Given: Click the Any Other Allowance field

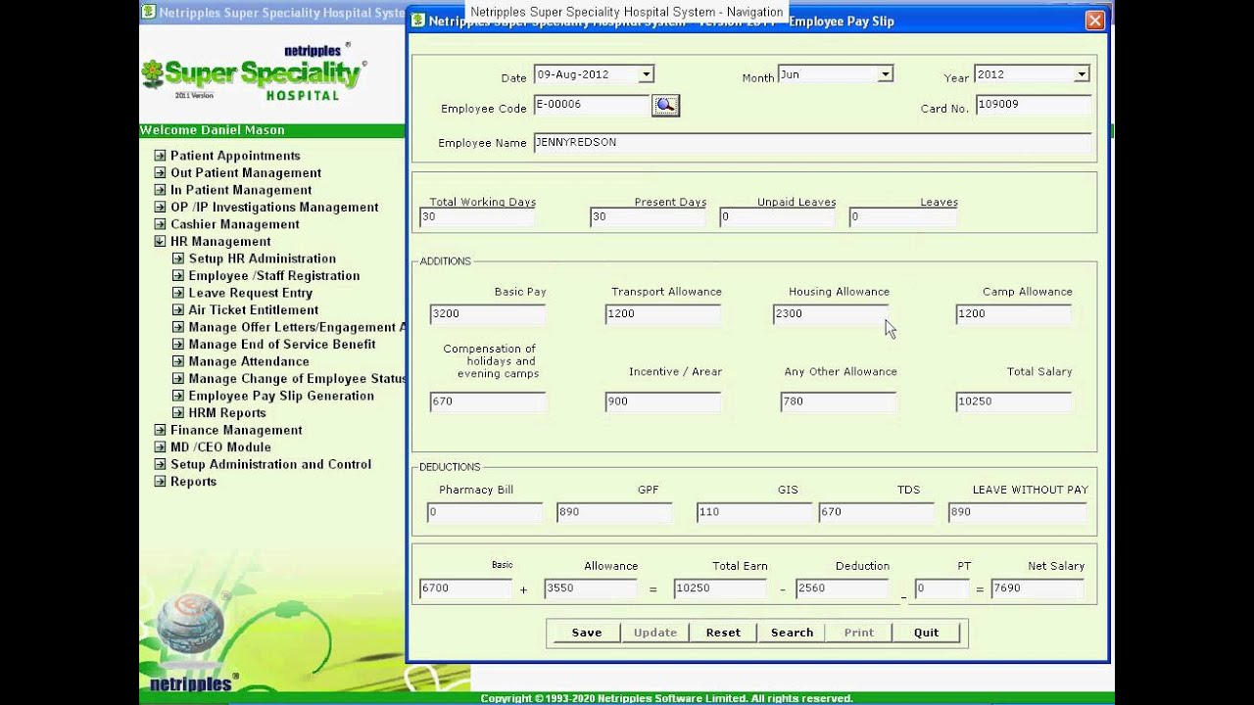Looking at the screenshot, I should pyautogui.click(x=839, y=402).
